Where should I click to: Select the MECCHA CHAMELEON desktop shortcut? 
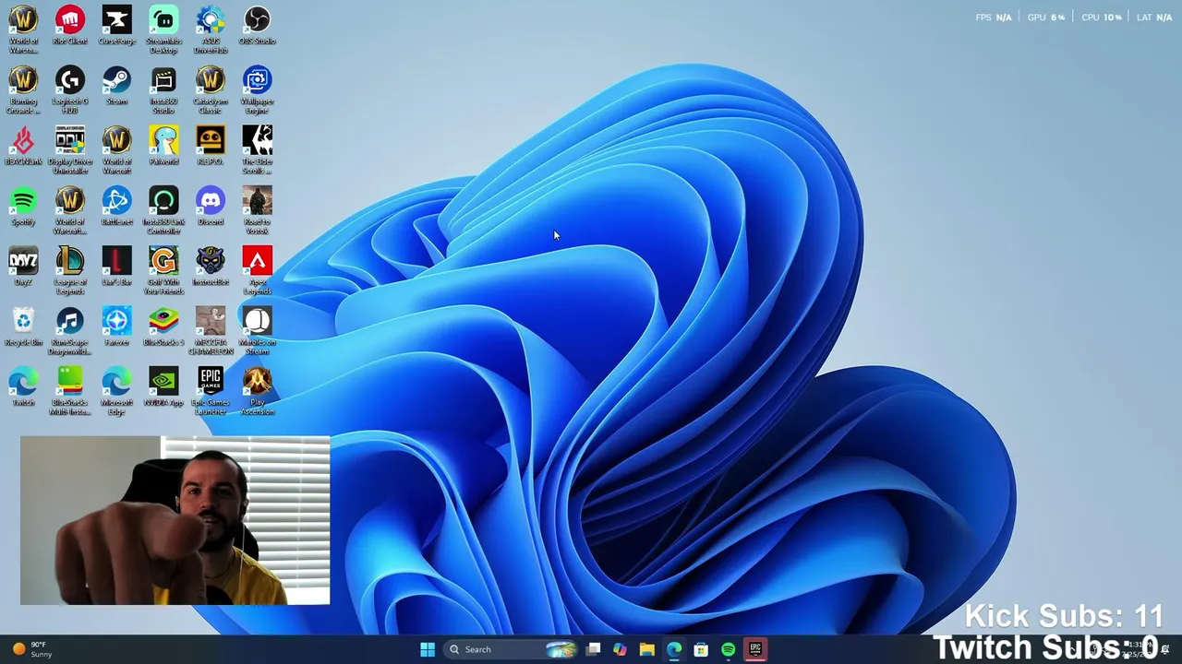[x=211, y=331]
